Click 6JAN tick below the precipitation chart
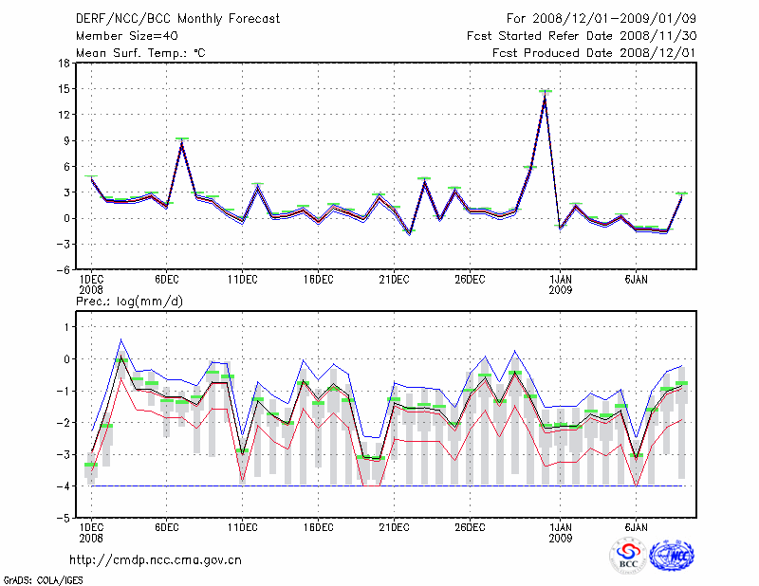 click(x=636, y=526)
